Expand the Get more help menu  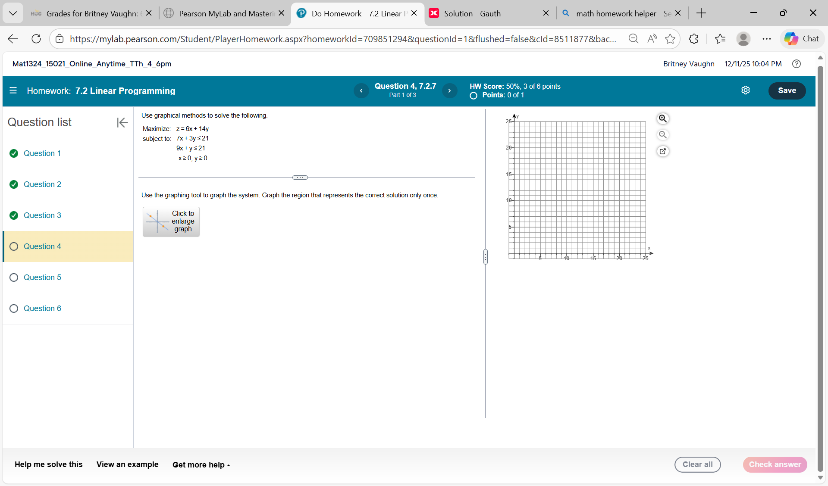pos(201,465)
